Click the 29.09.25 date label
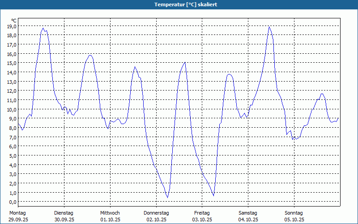 coord(18,220)
